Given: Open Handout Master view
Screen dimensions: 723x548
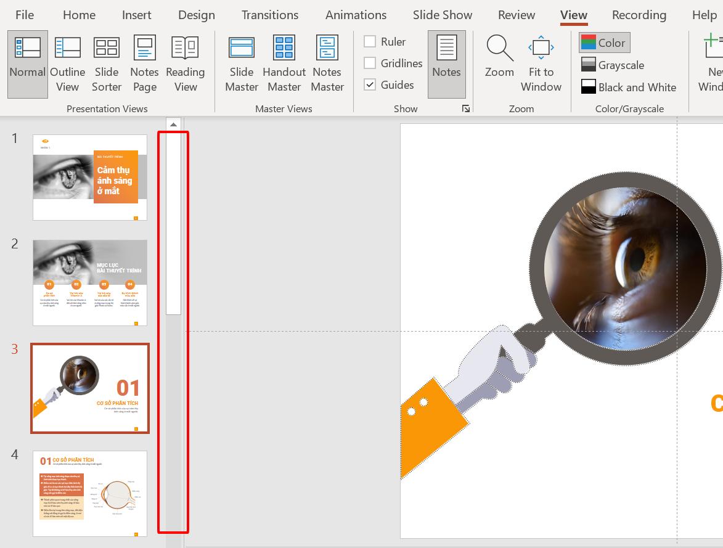Looking at the screenshot, I should (x=284, y=64).
